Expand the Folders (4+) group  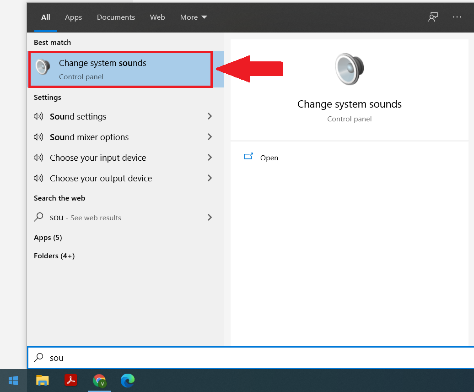(x=54, y=256)
